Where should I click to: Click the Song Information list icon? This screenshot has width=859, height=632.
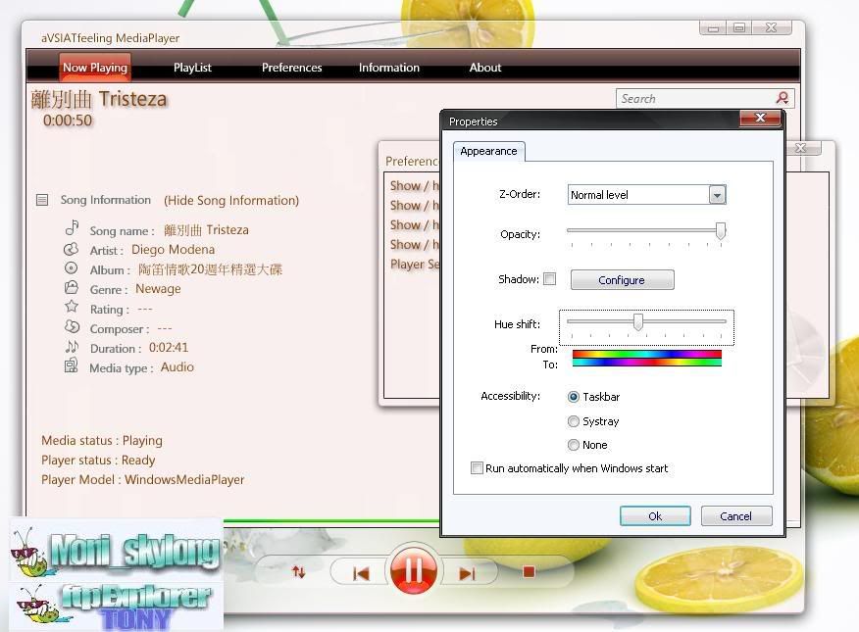42,200
